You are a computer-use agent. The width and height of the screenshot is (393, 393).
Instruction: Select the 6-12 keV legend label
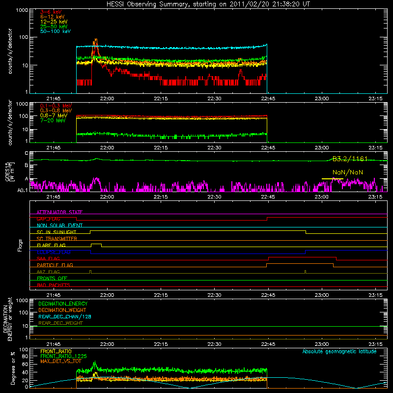tap(53, 17)
